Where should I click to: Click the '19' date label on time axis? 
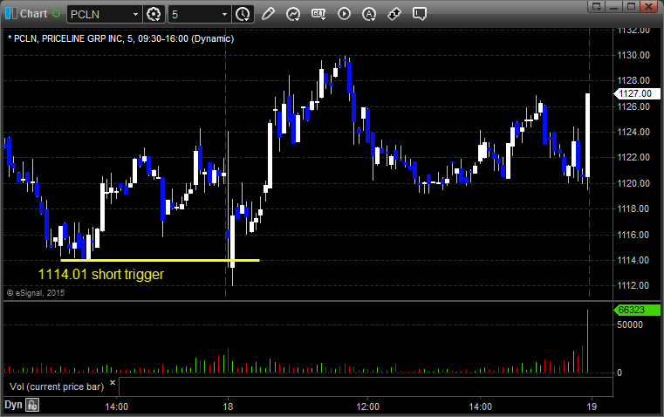click(x=592, y=407)
